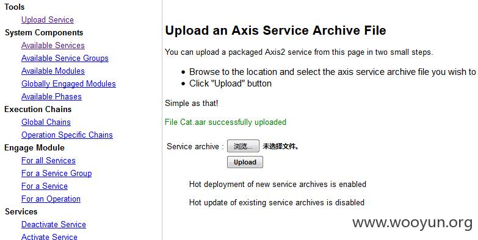478x240 pixels.
Task: Open Operation Specific Chains
Action: click(x=67, y=135)
